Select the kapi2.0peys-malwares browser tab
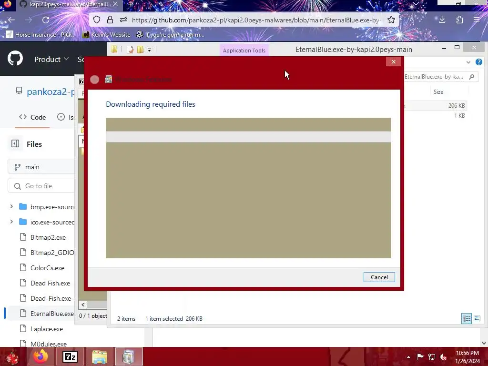 69,4
